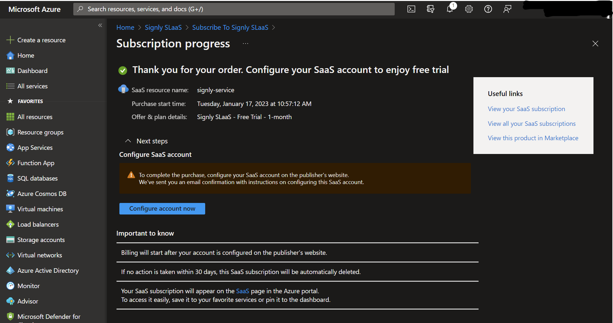Open the ellipsis menu beside Subscription progress
613x323 pixels.
click(x=246, y=44)
